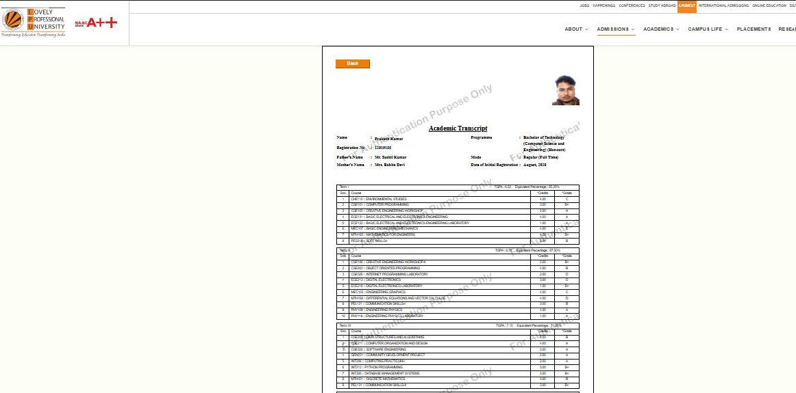Click the Term I table header row
This screenshot has width=796, height=393.
[x=458, y=187]
